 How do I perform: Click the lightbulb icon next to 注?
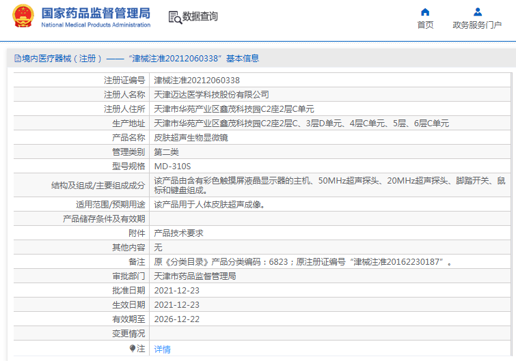click(x=133, y=348)
